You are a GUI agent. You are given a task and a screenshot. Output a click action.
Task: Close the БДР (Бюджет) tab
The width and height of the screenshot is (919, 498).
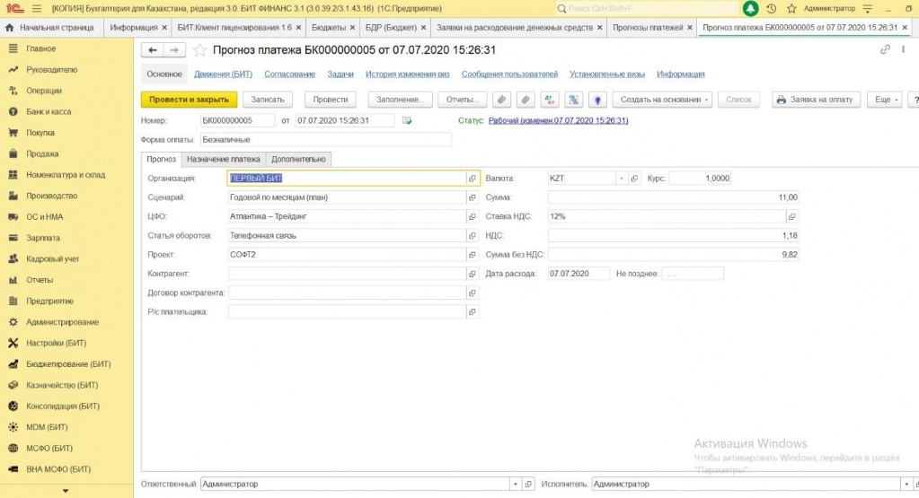click(x=423, y=28)
